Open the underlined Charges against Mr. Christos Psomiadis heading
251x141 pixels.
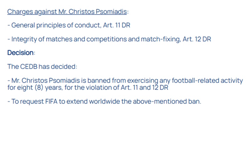[x=67, y=12]
